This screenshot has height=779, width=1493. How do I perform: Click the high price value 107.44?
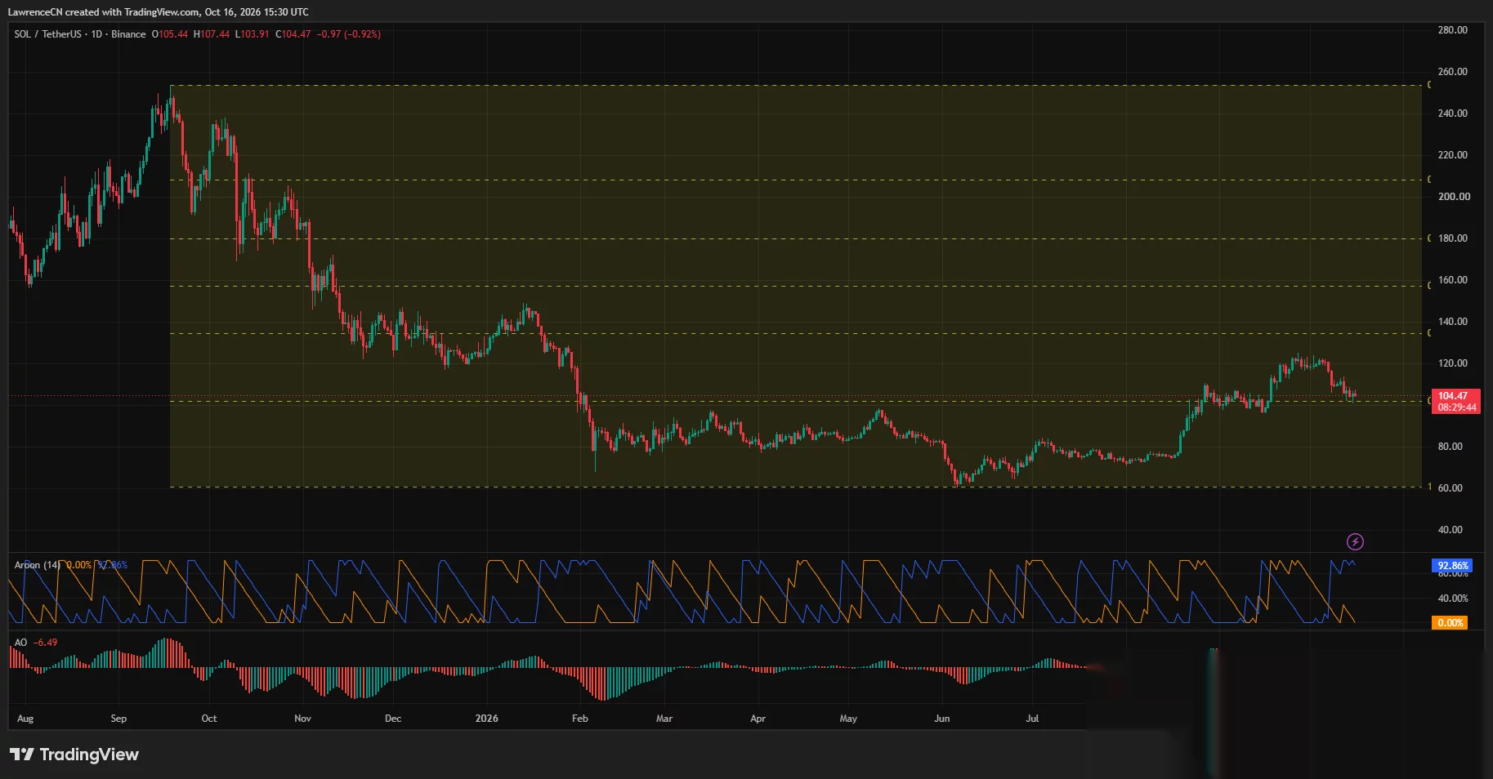click(x=215, y=34)
